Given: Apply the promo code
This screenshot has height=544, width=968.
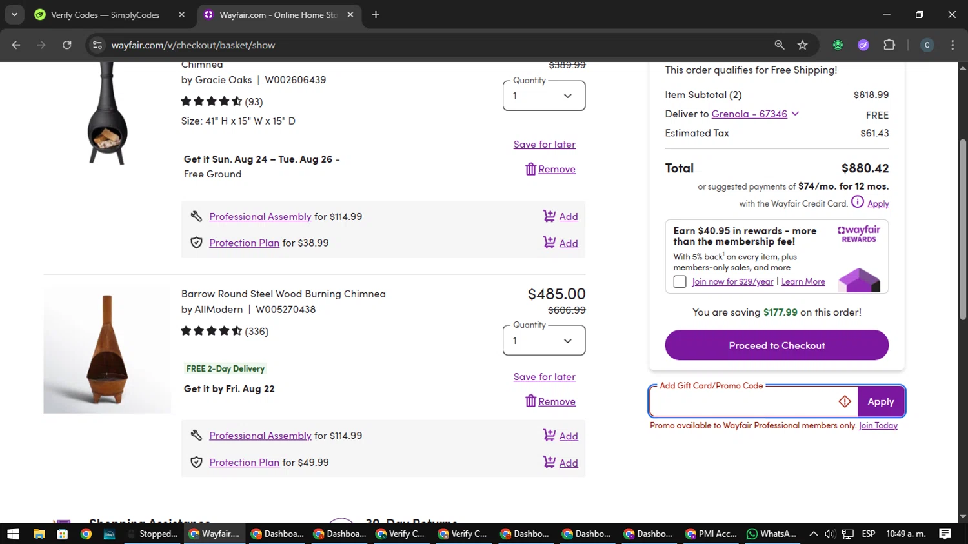Looking at the screenshot, I should click(x=881, y=401).
